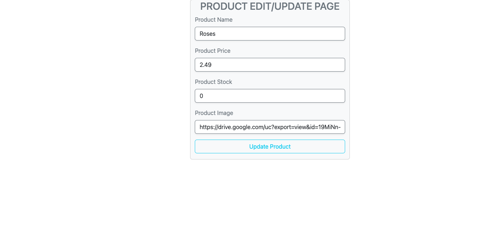Click the 'Product Stock' label
This screenshot has width=485, height=230.
(x=213, y=82)
